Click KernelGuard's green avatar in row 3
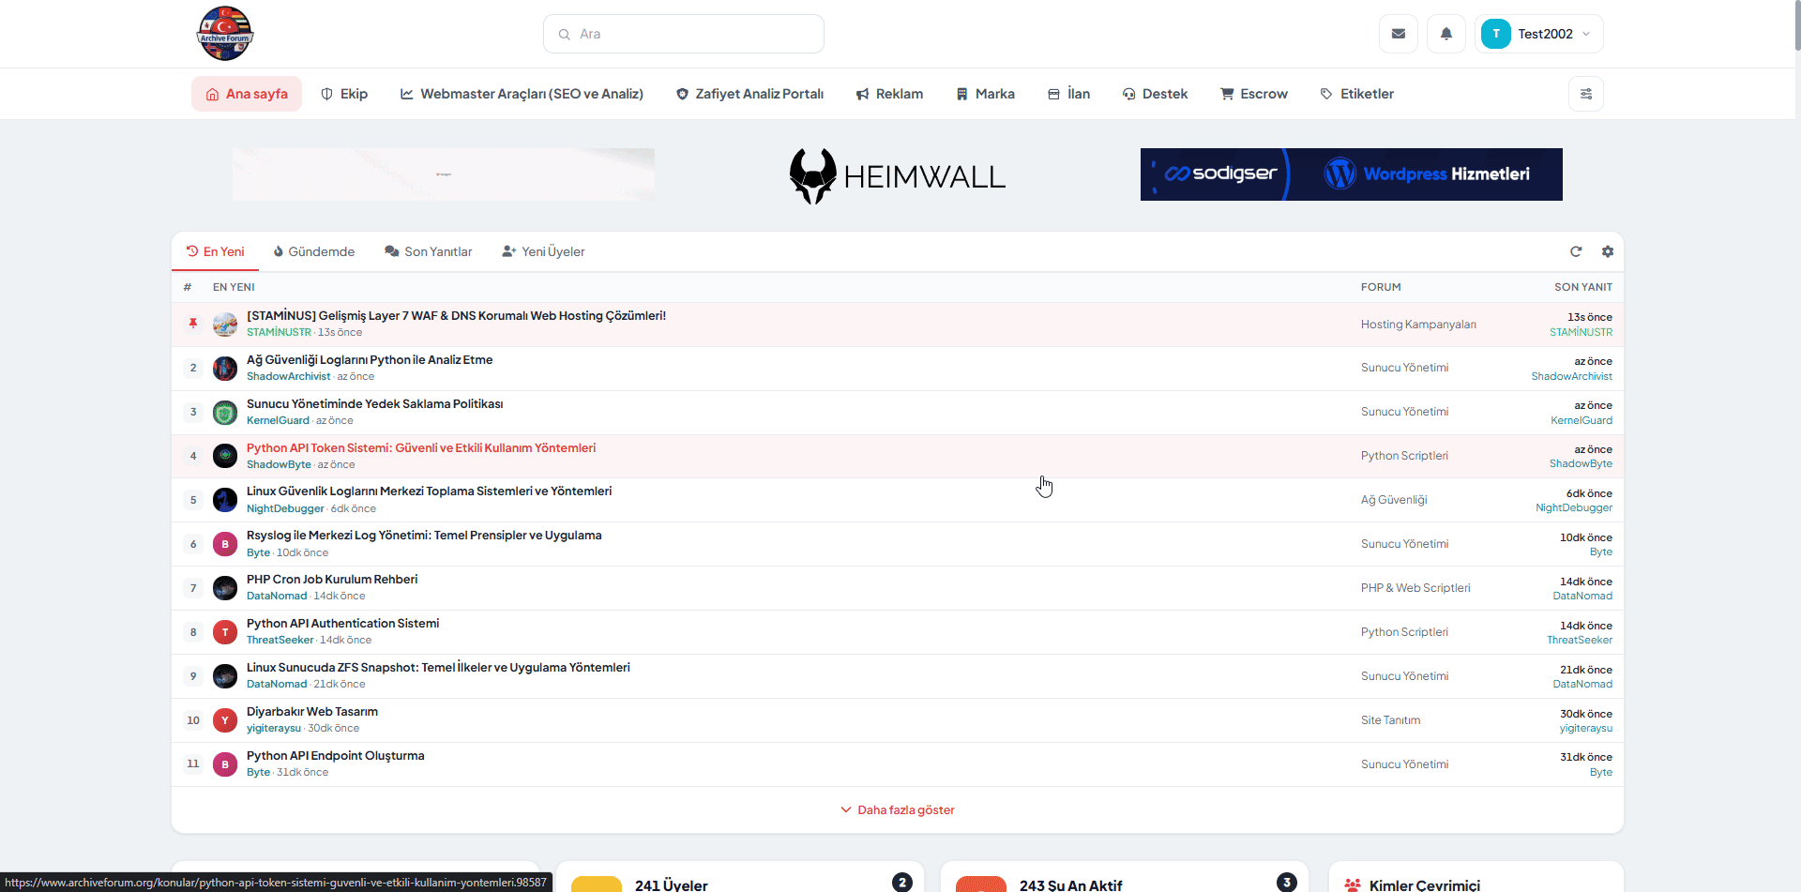Image resolution: width=1801 pixels, height=892 pixels. (225, 413)
